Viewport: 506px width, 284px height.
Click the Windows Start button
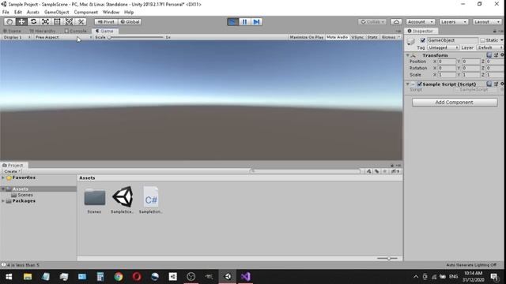point(9,277)
